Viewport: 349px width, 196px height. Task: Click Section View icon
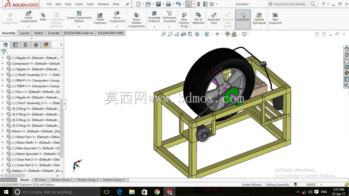[183, 34]
